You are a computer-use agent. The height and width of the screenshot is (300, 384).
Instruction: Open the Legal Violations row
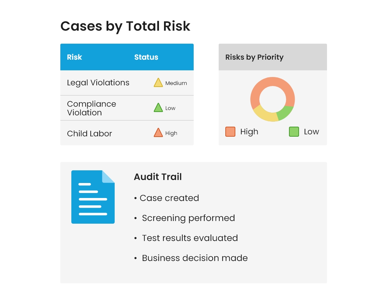[98, 83]
